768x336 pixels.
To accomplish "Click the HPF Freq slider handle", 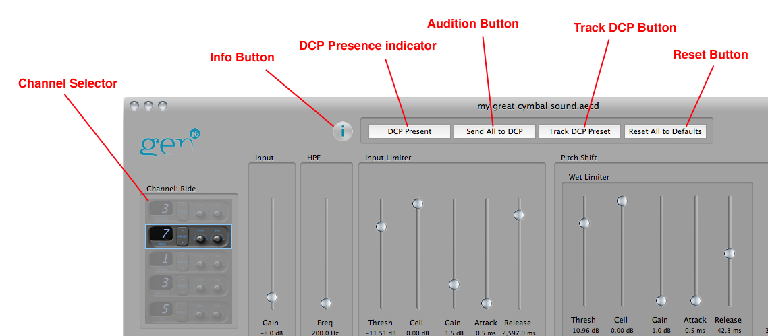I will [326, 303].
